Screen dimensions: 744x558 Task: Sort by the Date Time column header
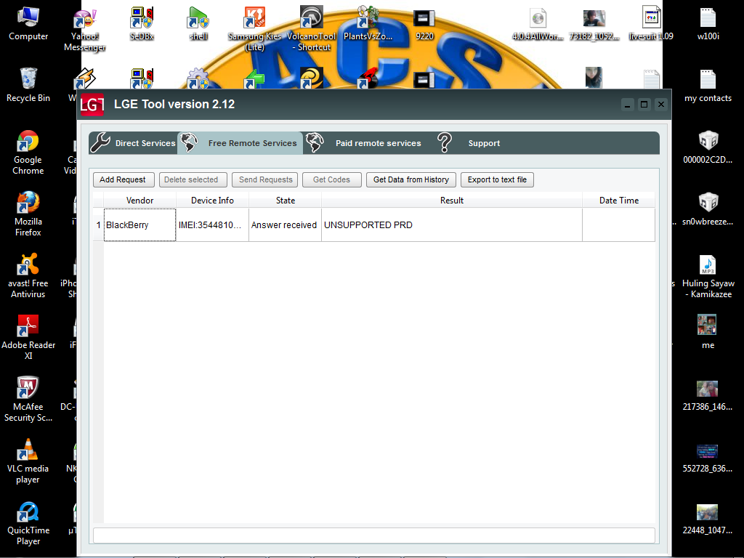pos(618,201)
